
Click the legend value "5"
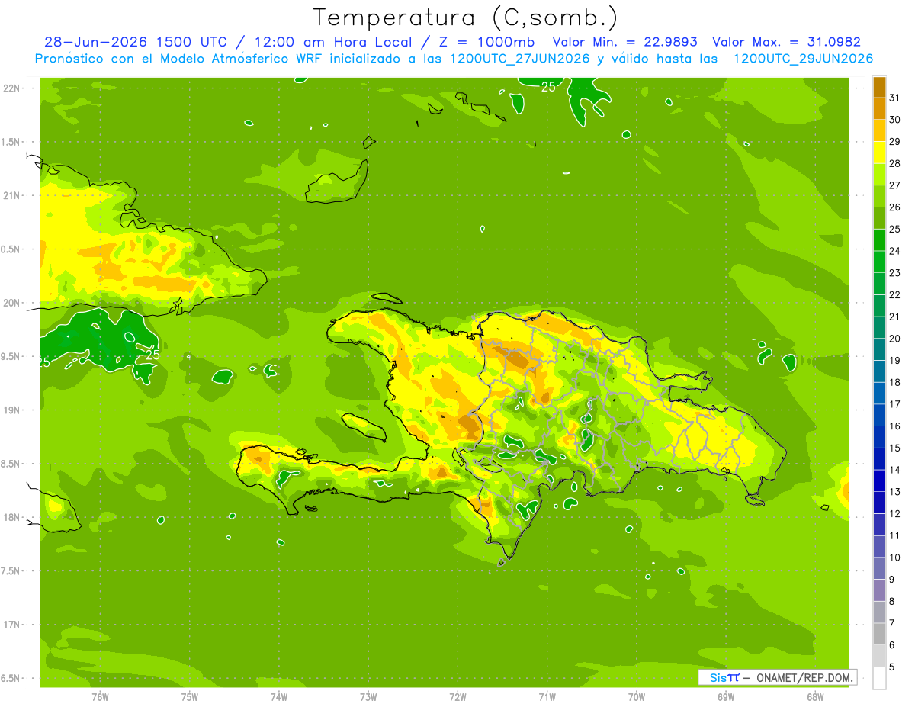click(892, 667)
